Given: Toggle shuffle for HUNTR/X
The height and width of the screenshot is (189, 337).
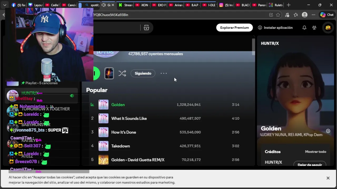Looking at the screenshot, I should click(x=122, y=73).
